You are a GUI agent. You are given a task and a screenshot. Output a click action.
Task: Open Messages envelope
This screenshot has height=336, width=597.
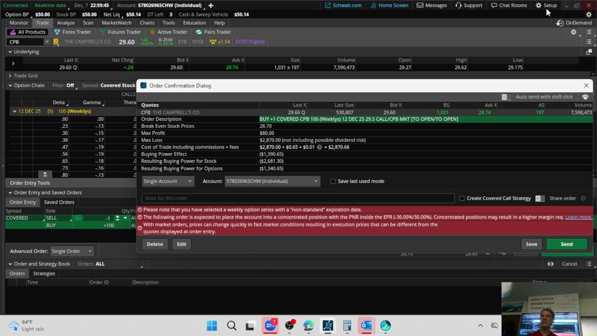[x=431, y=5]
